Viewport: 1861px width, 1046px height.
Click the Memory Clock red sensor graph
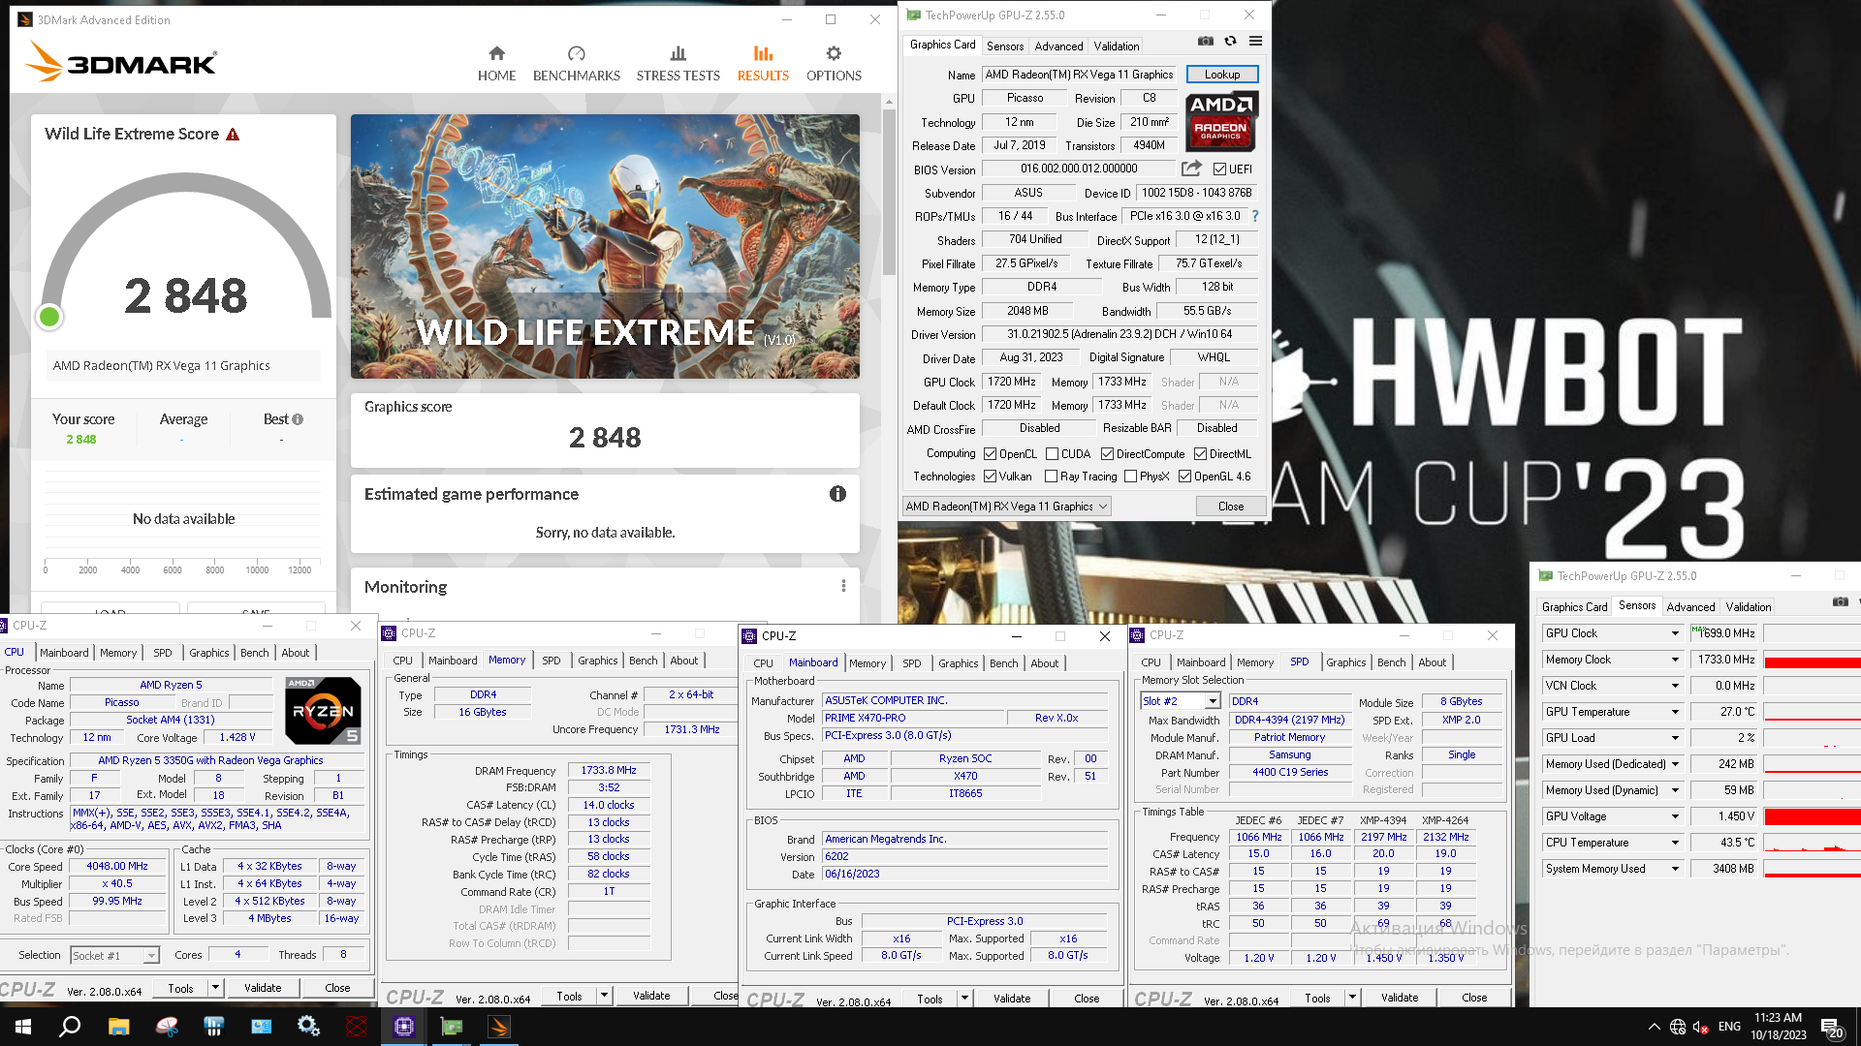1813,660
